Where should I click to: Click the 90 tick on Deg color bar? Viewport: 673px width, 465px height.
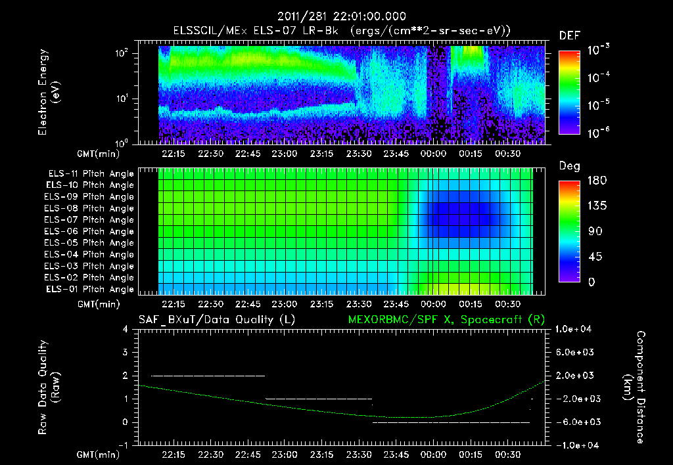pyautogui.click(x=595, y=231)
